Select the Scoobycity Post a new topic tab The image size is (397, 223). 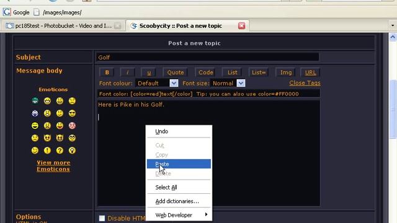coord(187,26)
